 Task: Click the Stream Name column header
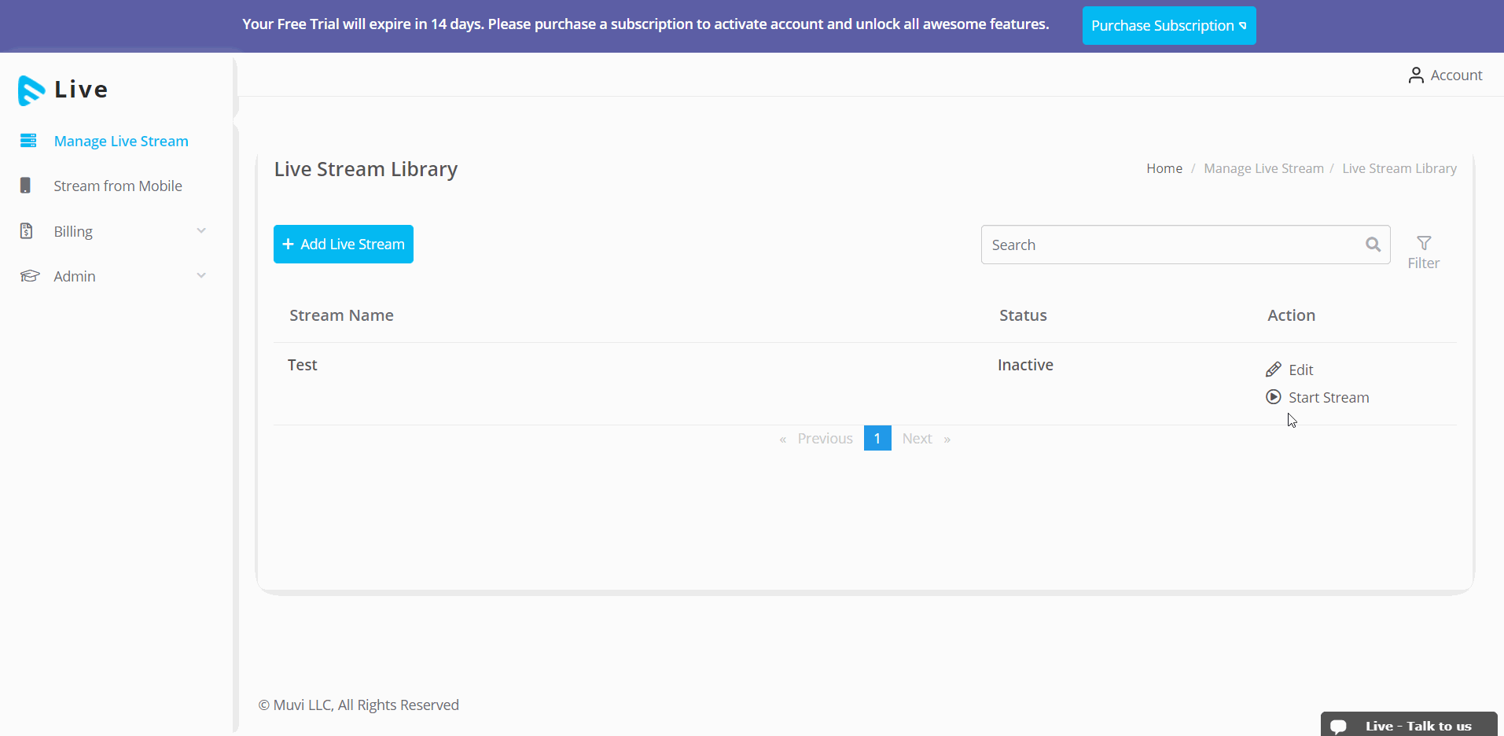tap(341, 315)
